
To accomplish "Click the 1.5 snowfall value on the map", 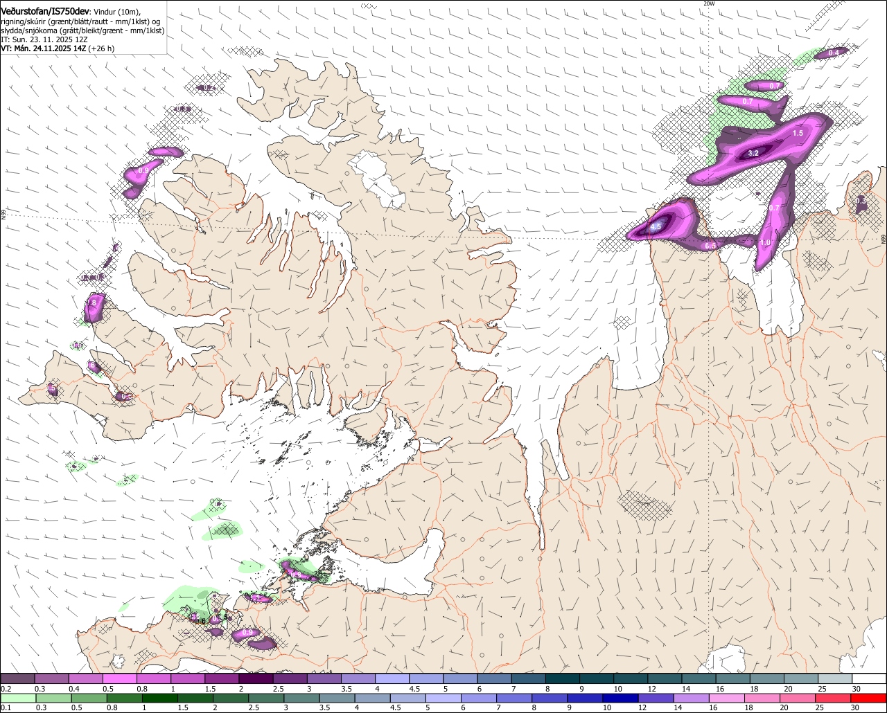I will (x=798, y=133).
